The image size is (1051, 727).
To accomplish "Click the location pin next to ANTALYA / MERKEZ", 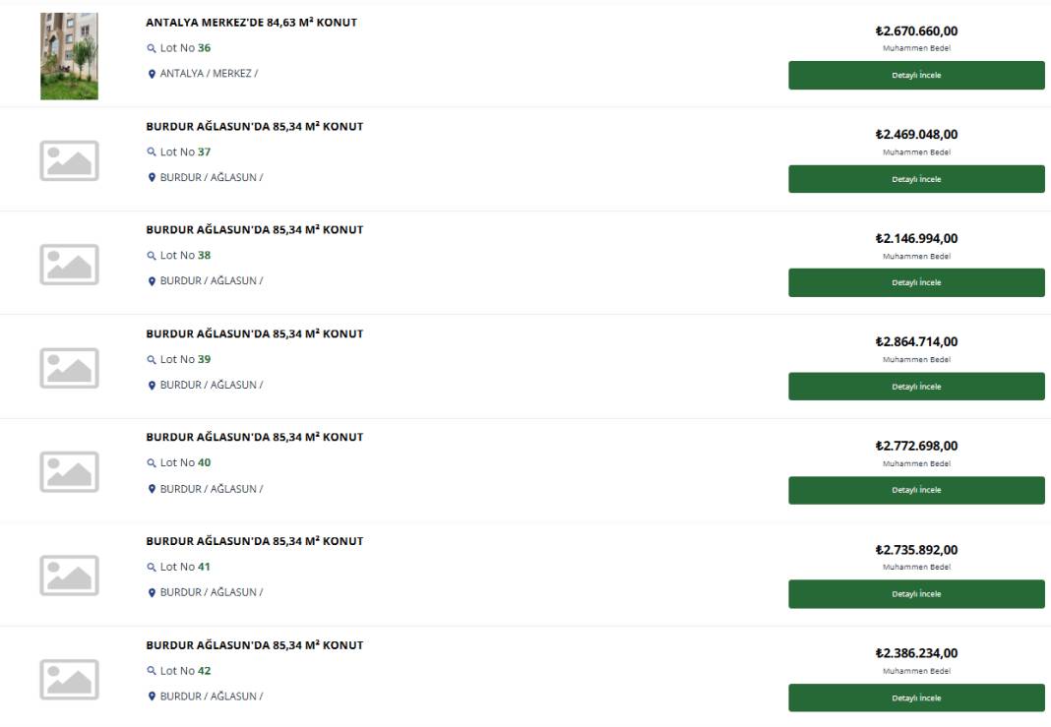I will [x=152, y=74].
